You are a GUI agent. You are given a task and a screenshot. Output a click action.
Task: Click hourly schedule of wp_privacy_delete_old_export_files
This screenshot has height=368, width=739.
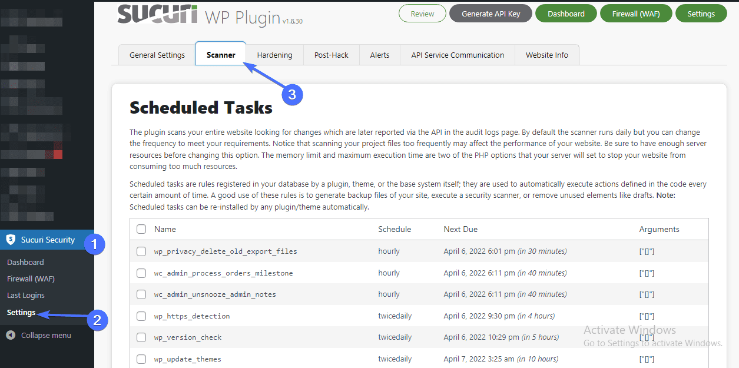pos(389,251)
